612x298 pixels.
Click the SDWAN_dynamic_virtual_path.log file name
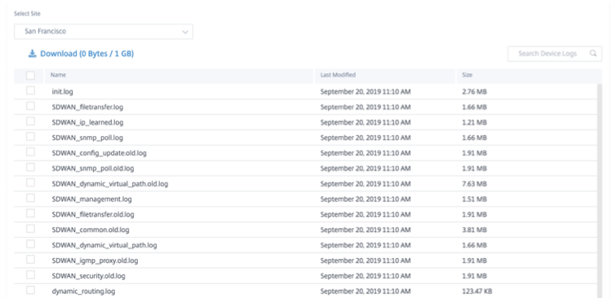coord(104,245)
